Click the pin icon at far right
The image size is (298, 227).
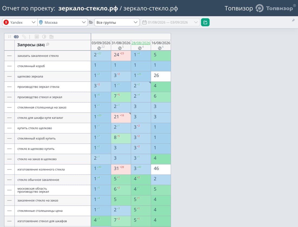(293, 20)
